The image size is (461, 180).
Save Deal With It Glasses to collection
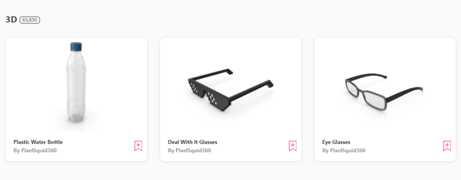coord(293,146)
